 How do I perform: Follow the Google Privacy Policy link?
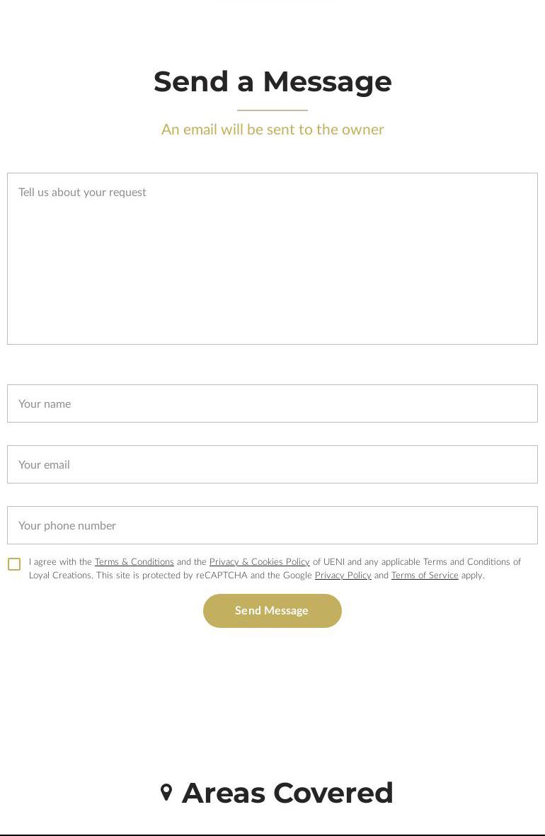[343, 576]
